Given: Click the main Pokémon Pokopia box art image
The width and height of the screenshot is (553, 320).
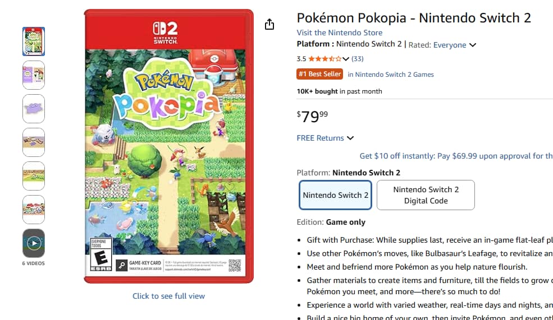Looking at the screenshot, I should click(x=168, y=146).
